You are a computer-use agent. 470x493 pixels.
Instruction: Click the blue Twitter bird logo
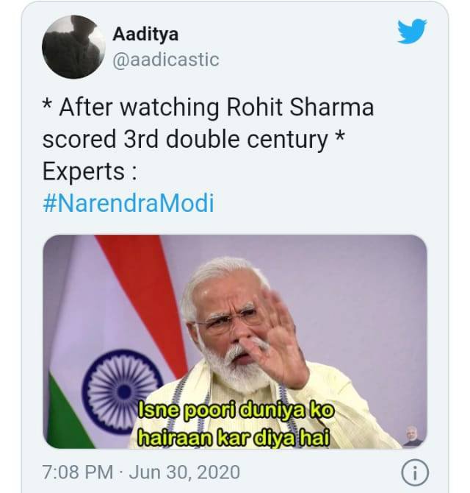(x=412, y=31)
